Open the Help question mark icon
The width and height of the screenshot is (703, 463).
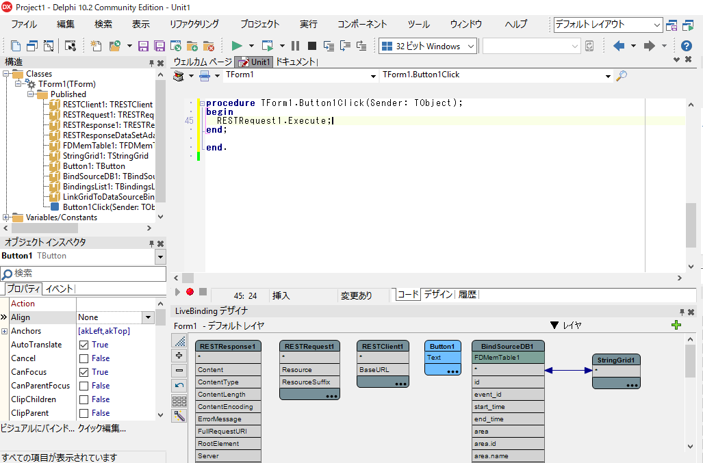[687, 46]
